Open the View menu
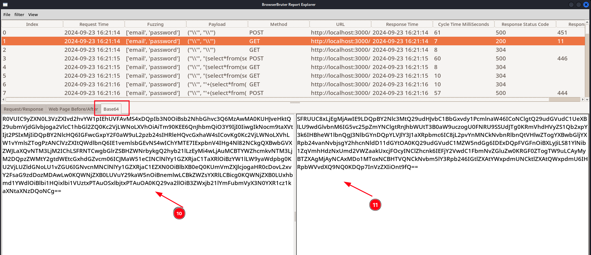This screenshot has width=591, height=255. coord(33,14)
